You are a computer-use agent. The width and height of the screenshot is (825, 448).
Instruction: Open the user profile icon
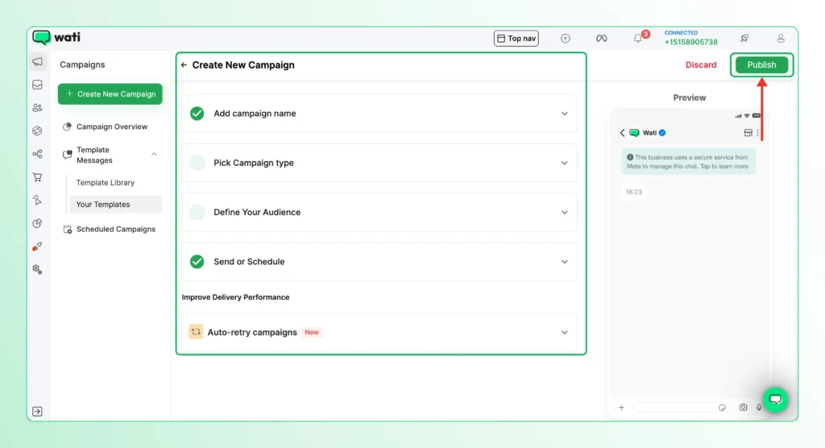click(781, 38)
